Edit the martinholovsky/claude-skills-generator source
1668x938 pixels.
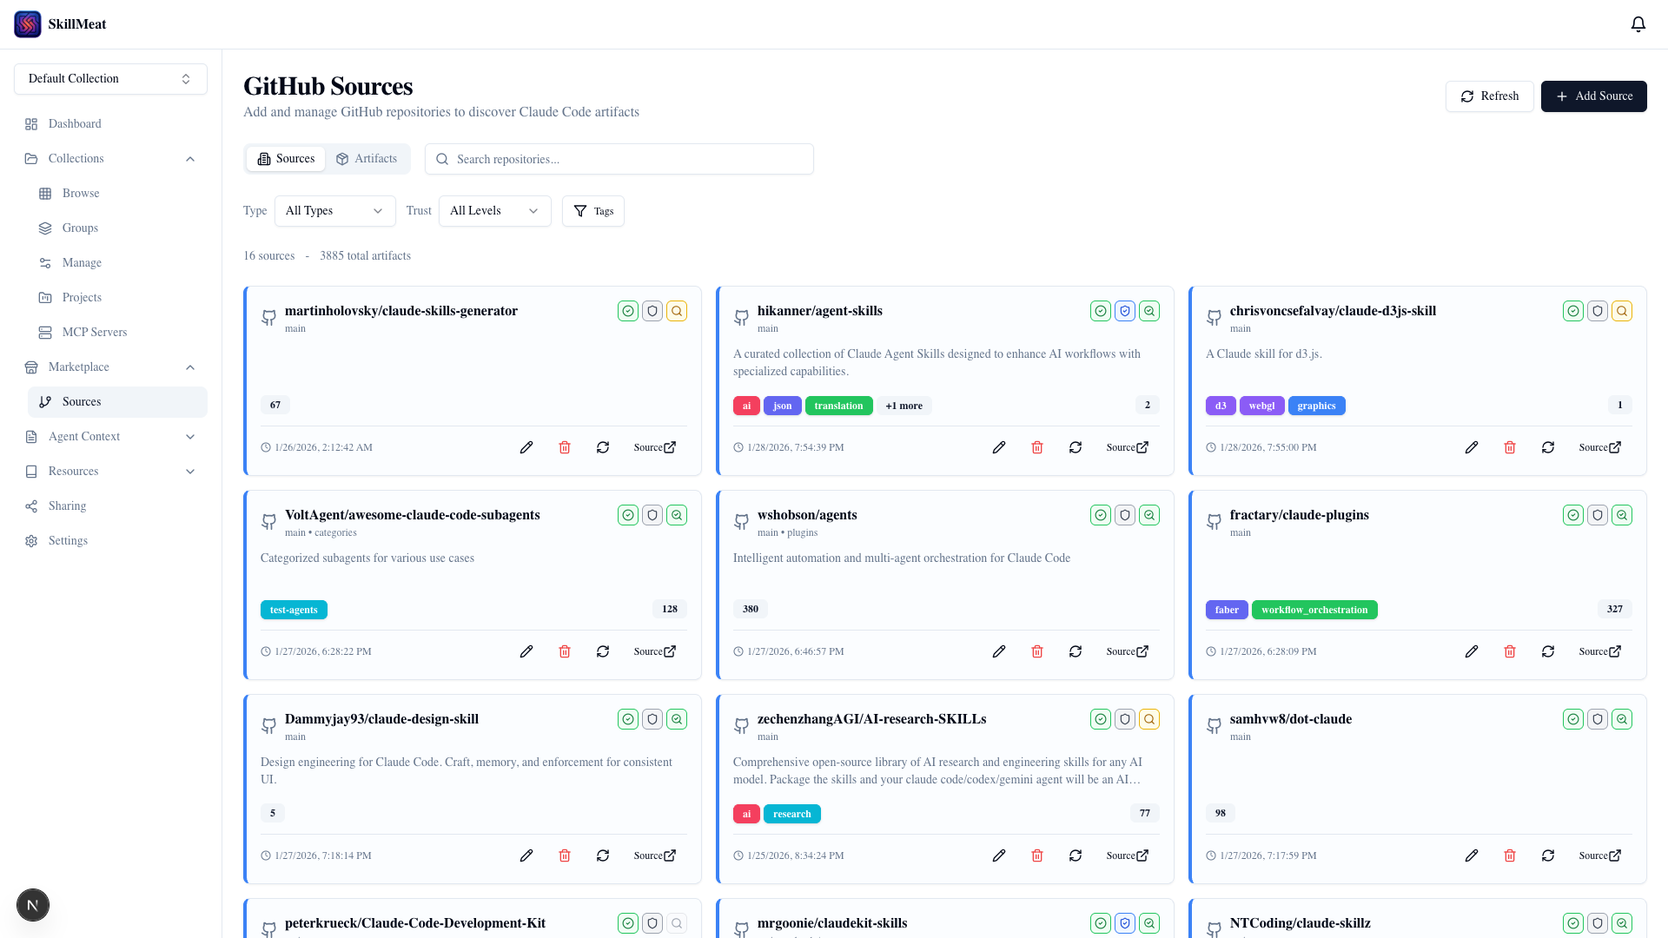coord(526,447)
